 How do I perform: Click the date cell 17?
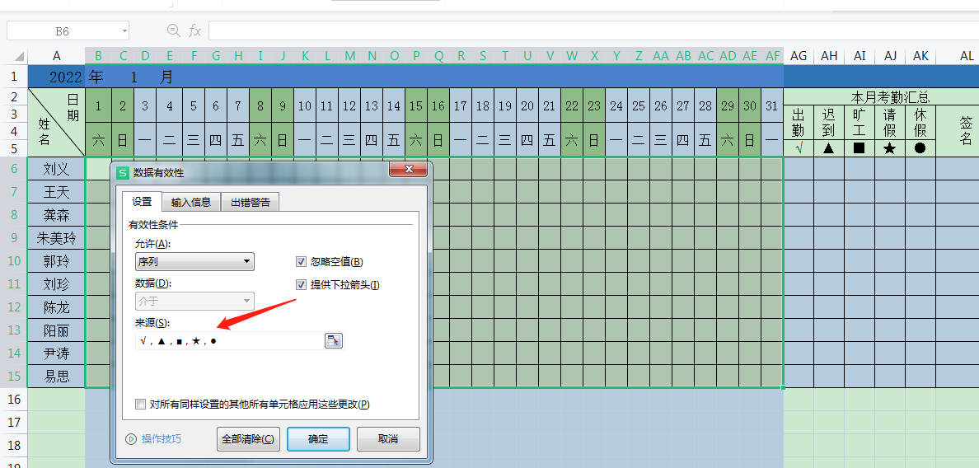click(x=461, y=105)
